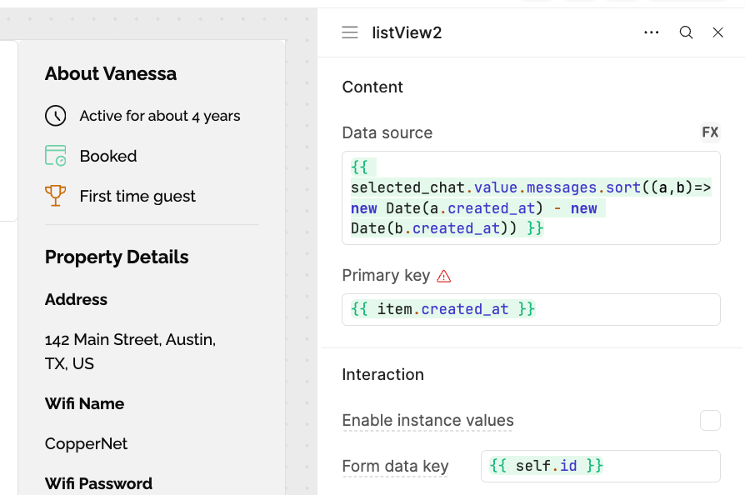The height and width of the screenshot is (495, 745).
Task: Click the trophy icon for First time guest
Action: (56, 196)
